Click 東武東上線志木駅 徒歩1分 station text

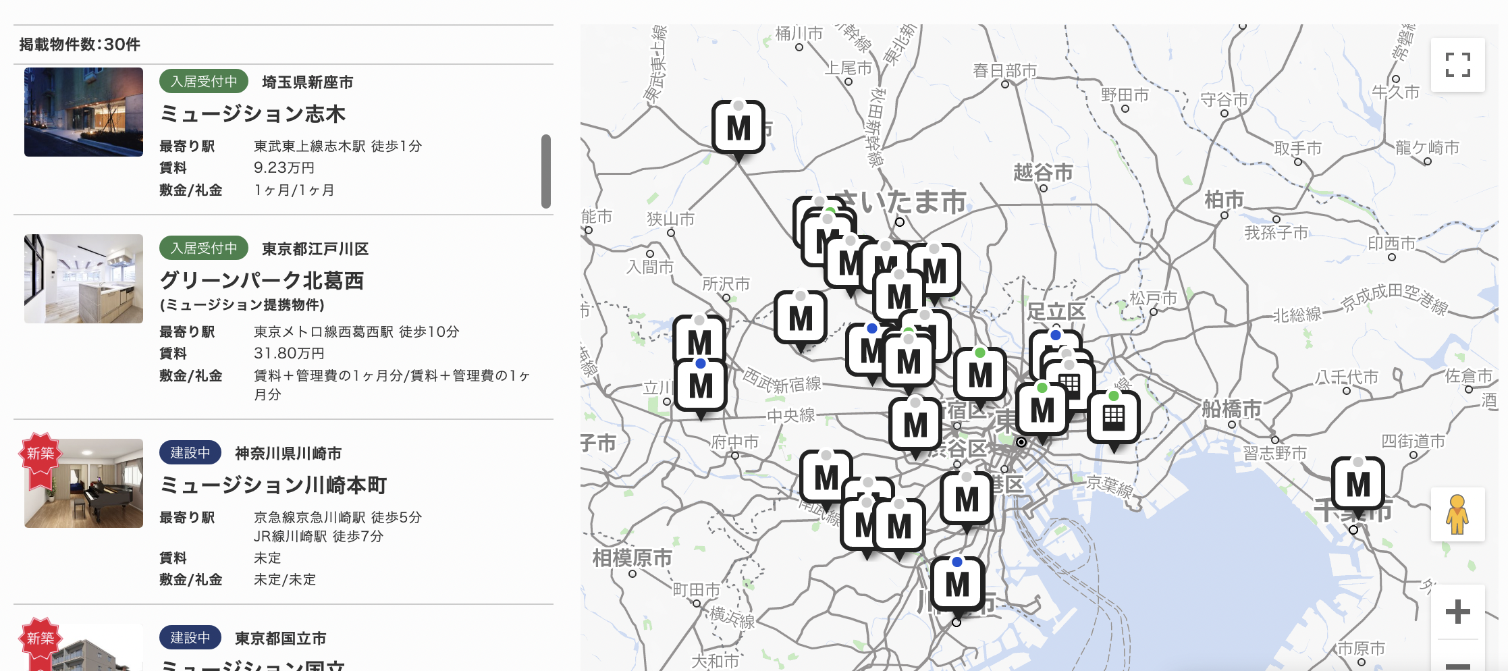(338, 146)
